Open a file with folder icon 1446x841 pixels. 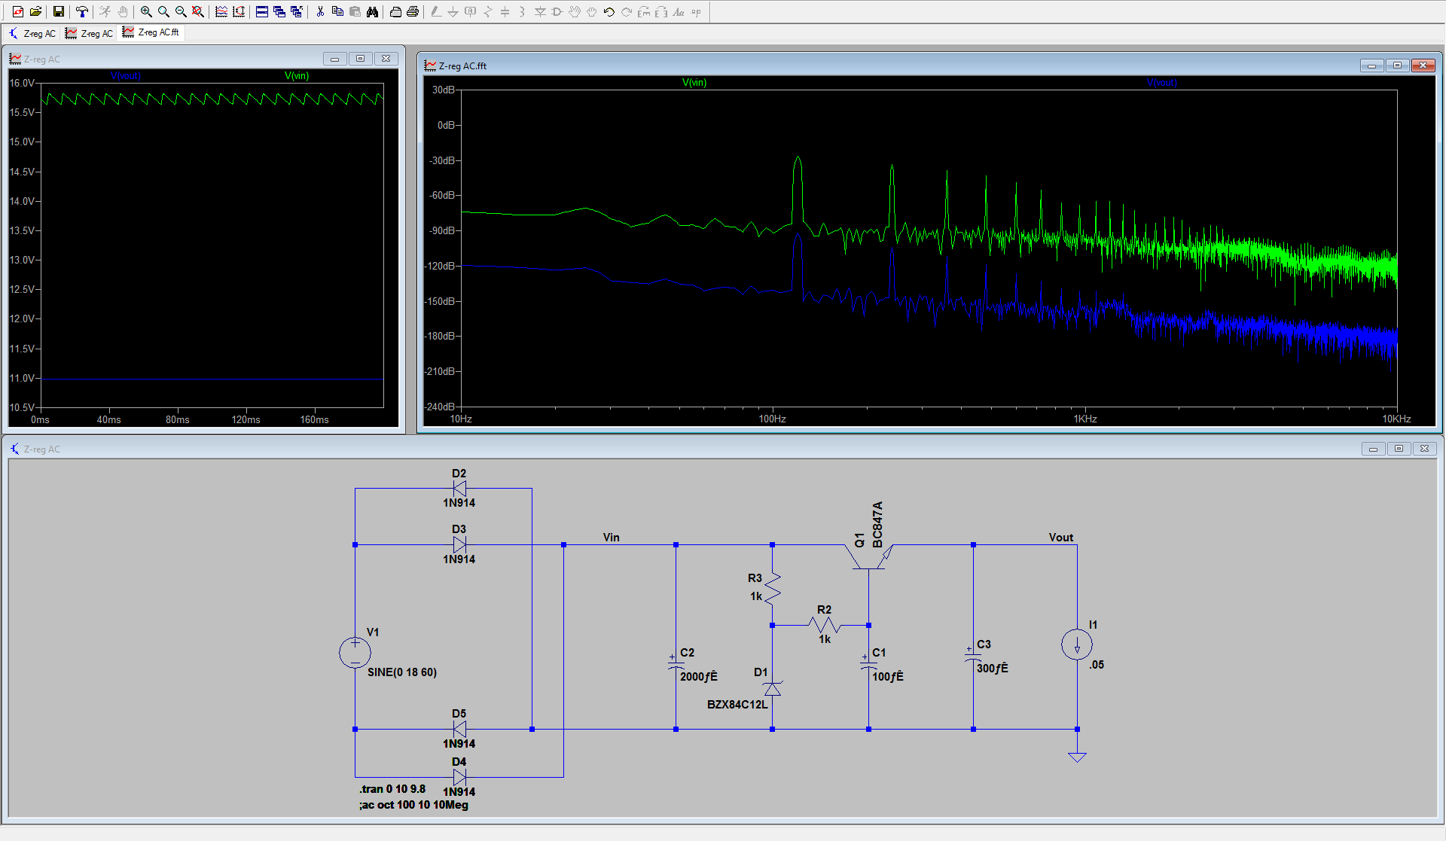click(35, 11)
